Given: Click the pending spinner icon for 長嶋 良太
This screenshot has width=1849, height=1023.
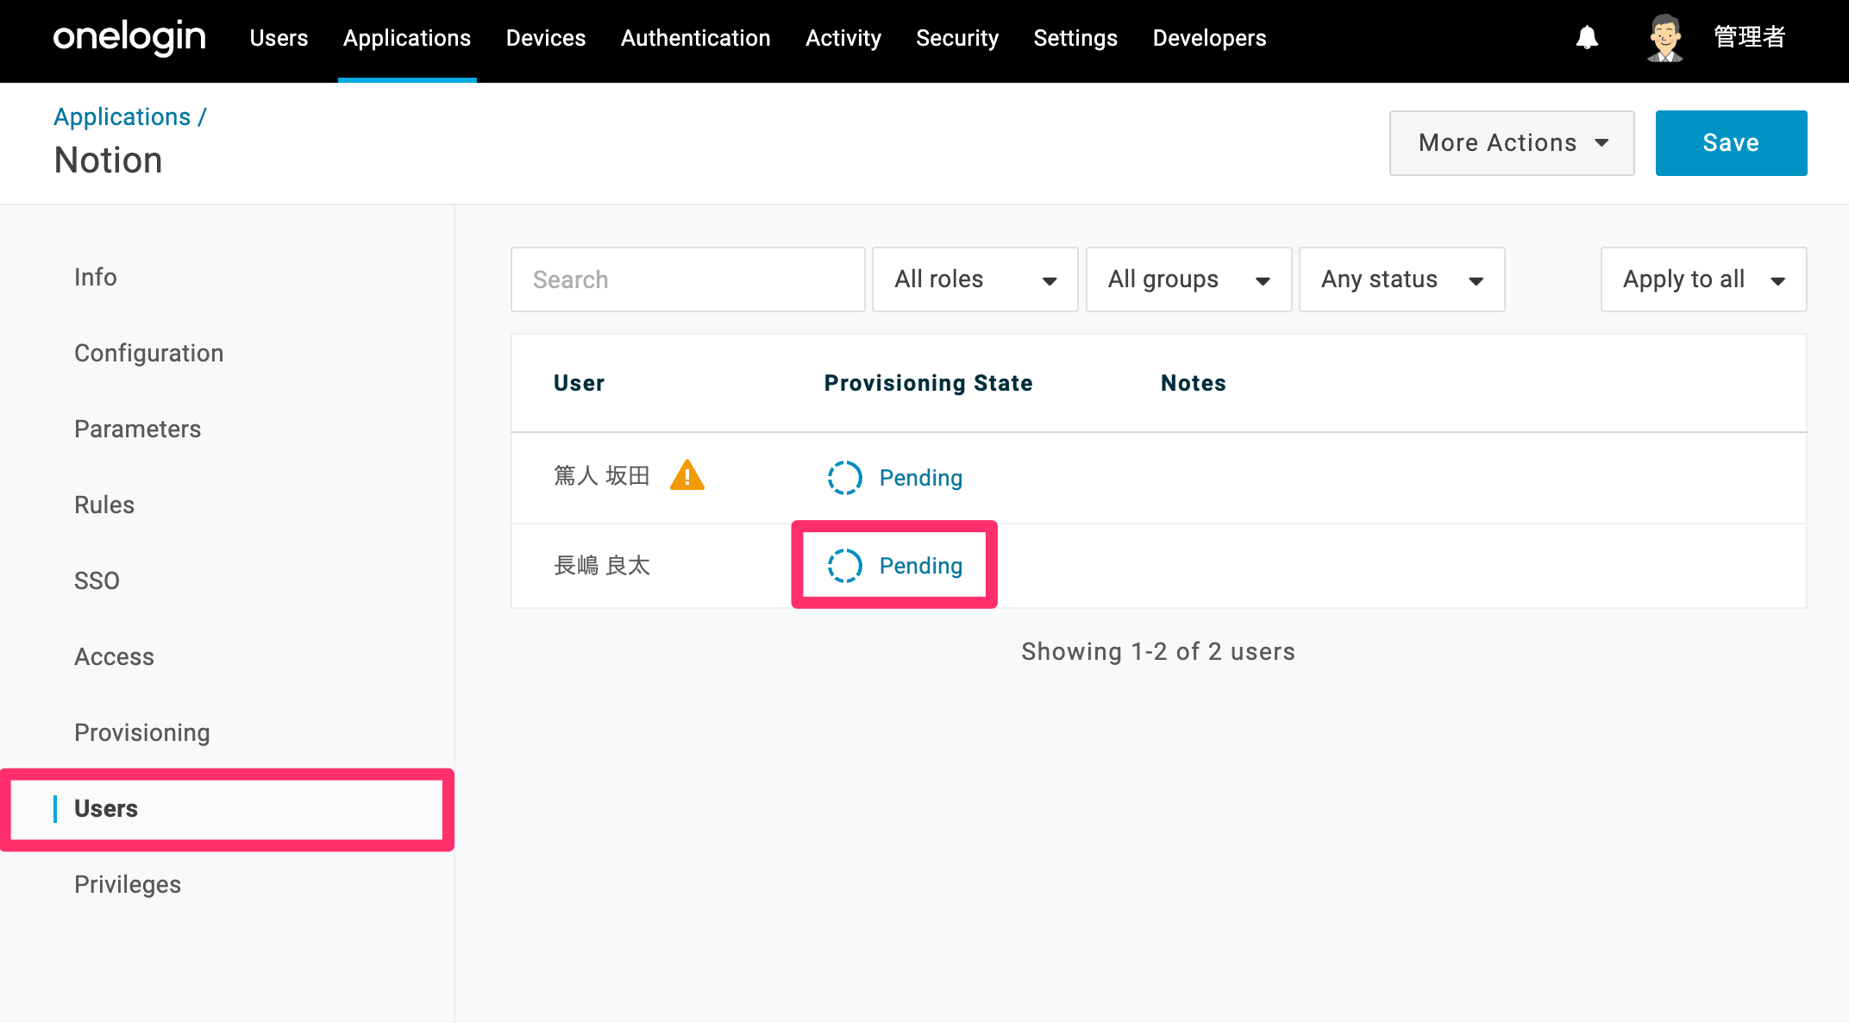Looking at the screenshot, I should tap(844, 566).
